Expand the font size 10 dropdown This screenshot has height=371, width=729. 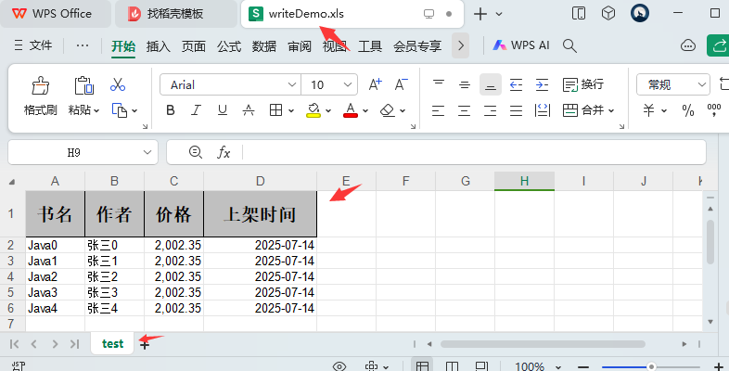click(x=329, y=84)
